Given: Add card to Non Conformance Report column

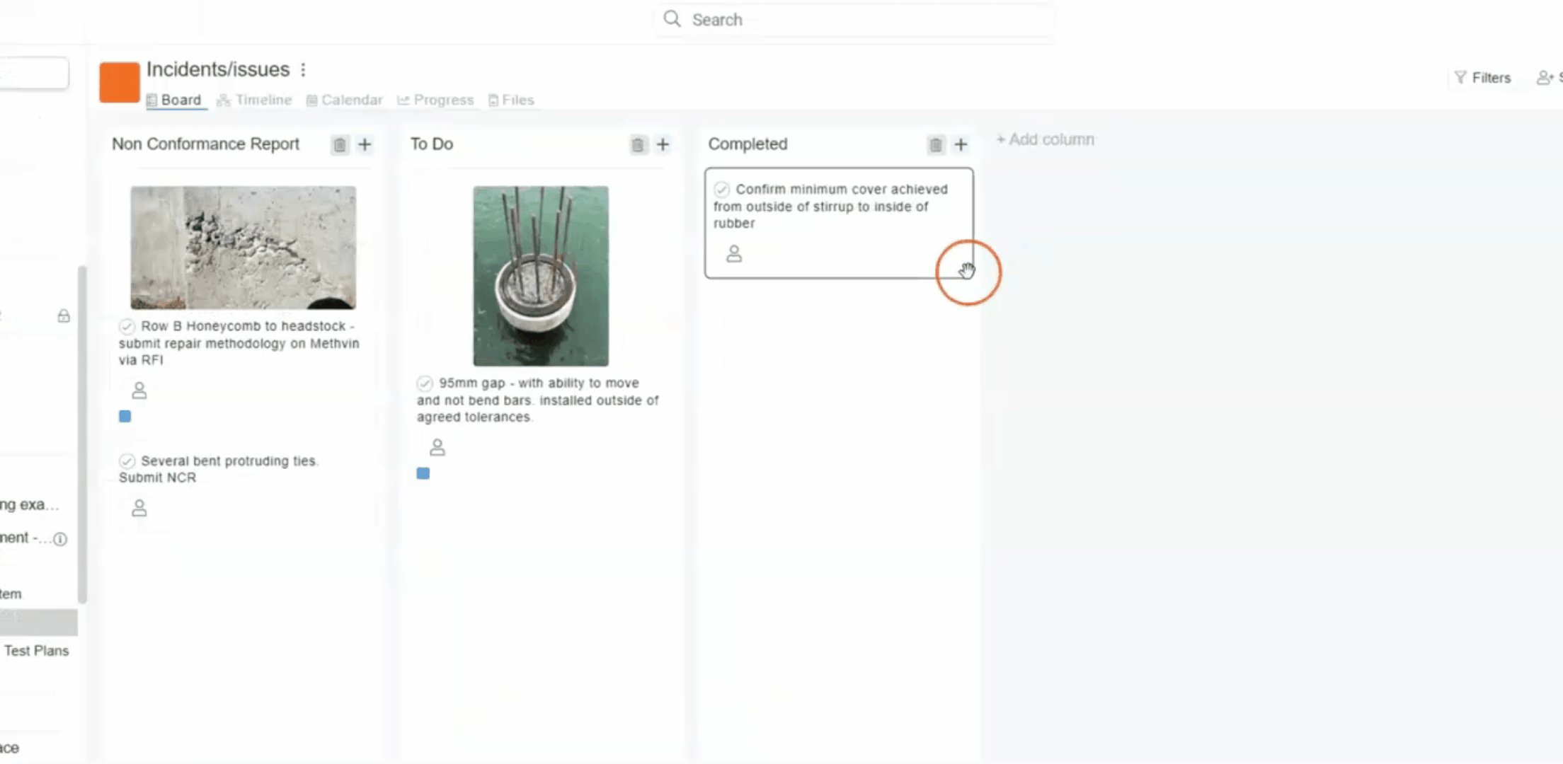Looking at the screenshot, I should coord(365,145).
